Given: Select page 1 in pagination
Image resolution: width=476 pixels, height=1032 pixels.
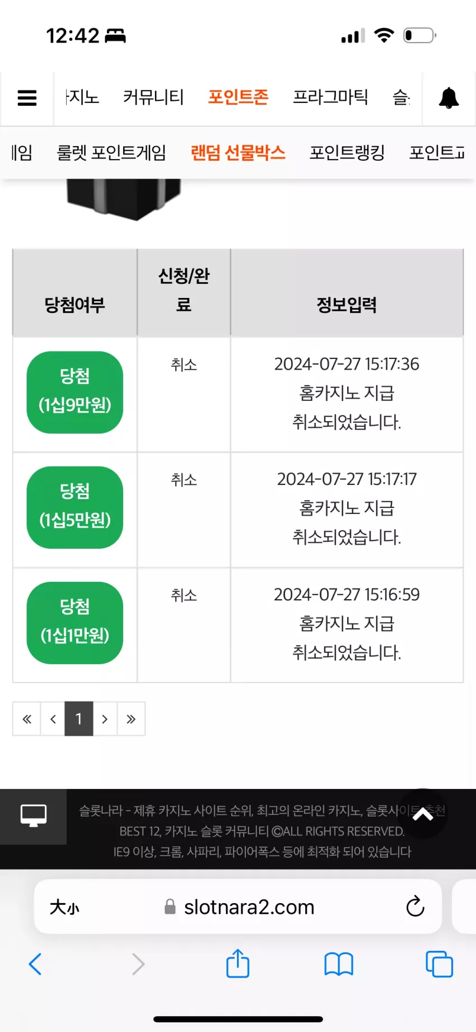Looking at the screenshot, I should tap(78, 718).
